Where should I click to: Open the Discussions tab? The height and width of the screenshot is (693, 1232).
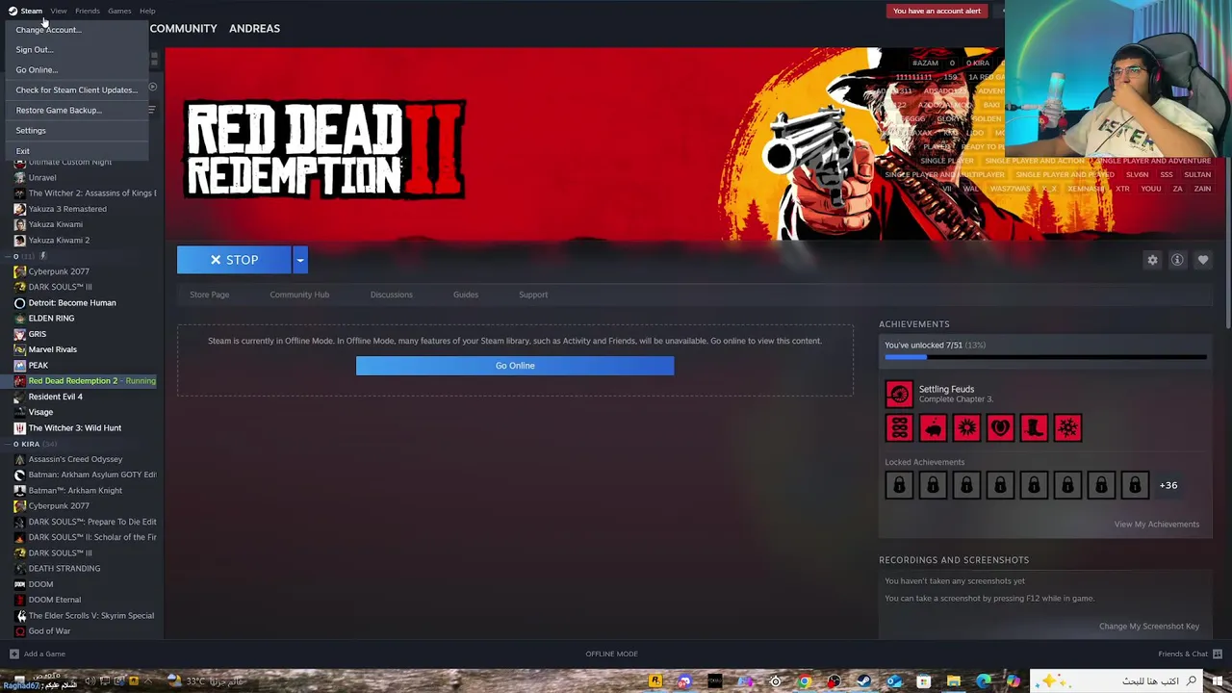coord(392,295)
